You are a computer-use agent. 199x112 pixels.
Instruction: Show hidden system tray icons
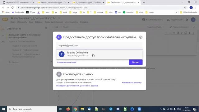(160, 109)
